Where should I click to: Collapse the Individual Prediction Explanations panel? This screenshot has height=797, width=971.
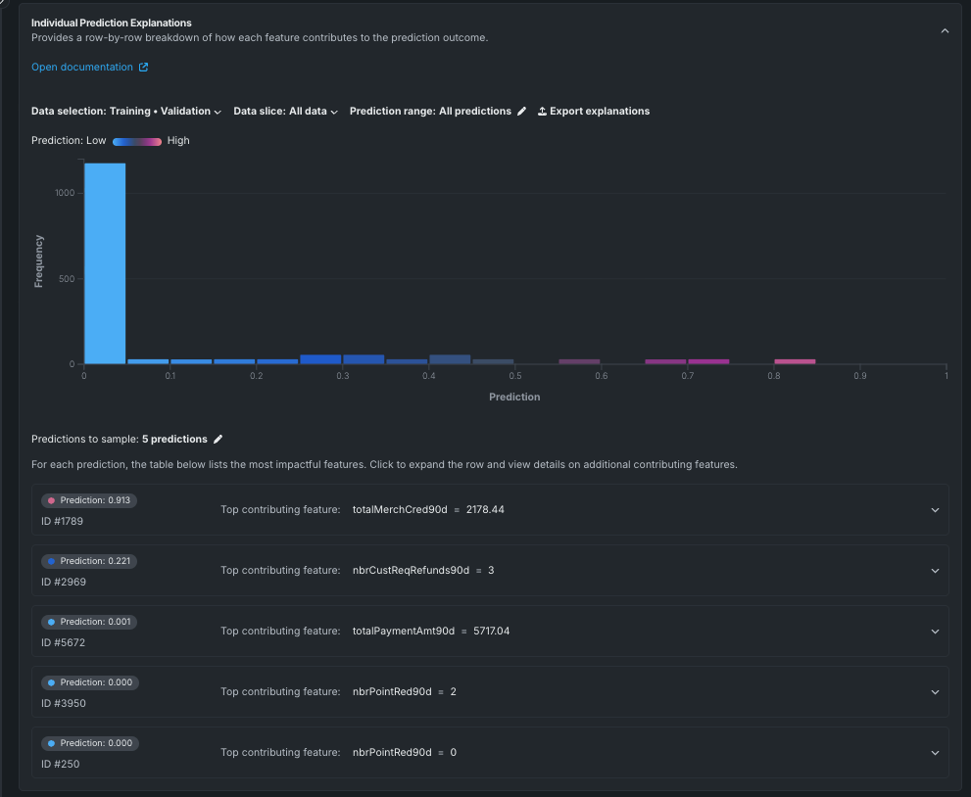pos(945,30)
